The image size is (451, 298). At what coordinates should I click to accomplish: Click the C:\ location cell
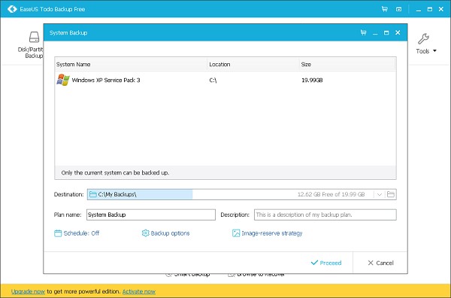click(x=213, y=80)
